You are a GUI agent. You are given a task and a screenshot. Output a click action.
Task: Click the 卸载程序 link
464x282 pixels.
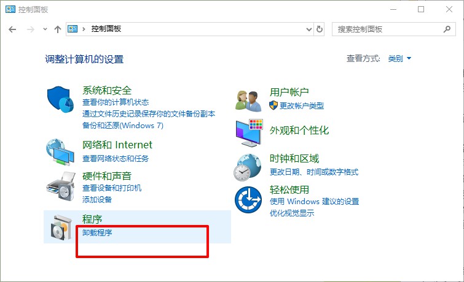pos(97,232)
